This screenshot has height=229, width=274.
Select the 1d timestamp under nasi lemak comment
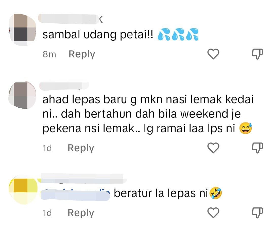[47, 148]
